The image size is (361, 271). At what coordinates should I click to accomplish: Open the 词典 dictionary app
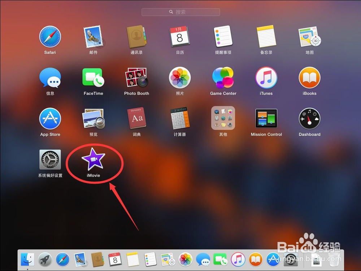pos(136,119)
